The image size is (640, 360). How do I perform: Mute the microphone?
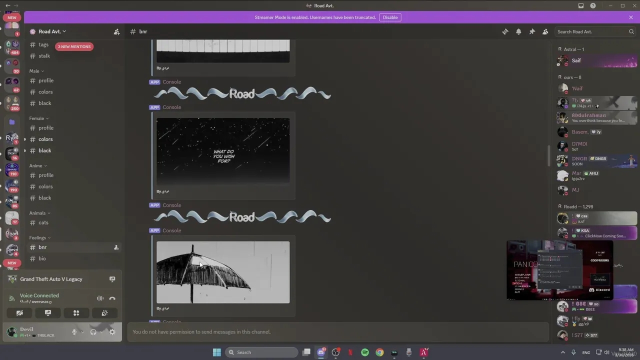click(x=74, y=332)
